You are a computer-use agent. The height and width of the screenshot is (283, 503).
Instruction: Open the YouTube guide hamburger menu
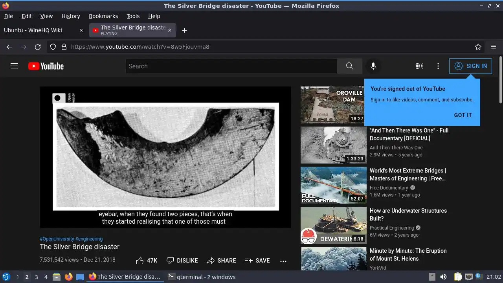click(x=14, y=66)
